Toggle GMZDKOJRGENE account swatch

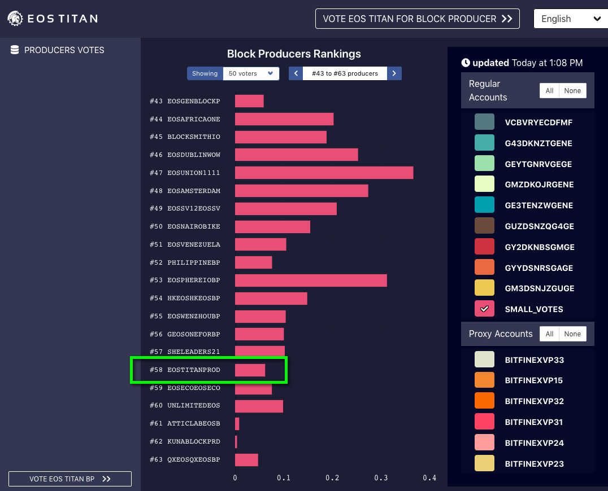click(484, 184)
